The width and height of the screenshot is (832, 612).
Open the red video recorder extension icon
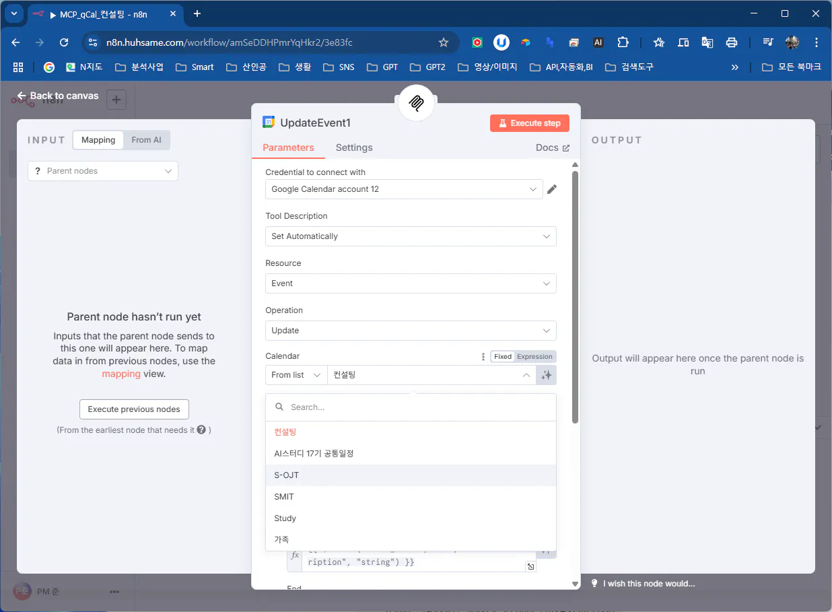point(477,42)
